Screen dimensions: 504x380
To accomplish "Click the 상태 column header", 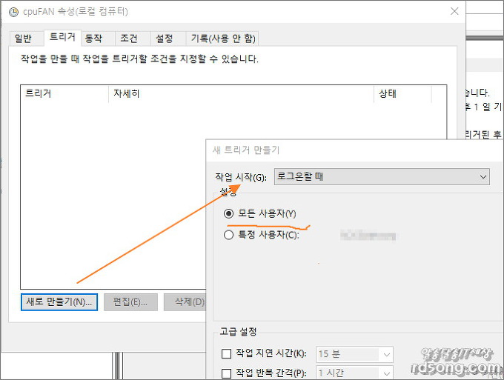I will click(388, 94).
